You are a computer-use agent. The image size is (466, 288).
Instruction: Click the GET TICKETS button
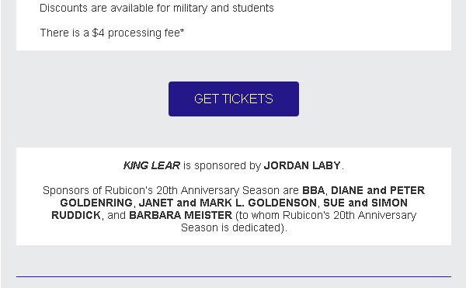[234, 99]
